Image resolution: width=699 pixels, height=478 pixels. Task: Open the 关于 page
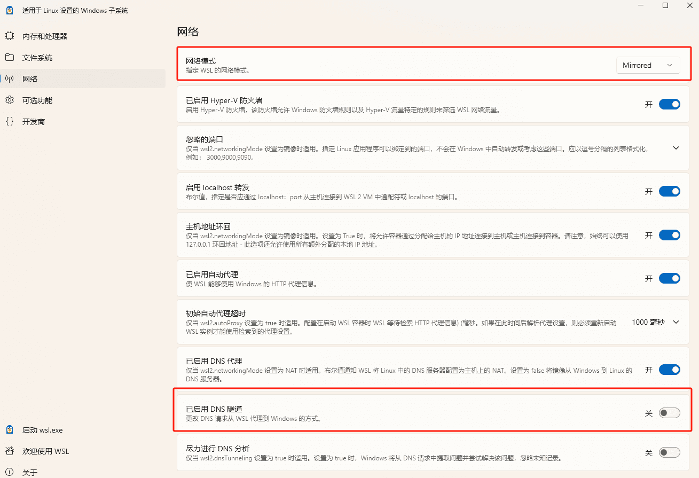click(x=83, y=473)
